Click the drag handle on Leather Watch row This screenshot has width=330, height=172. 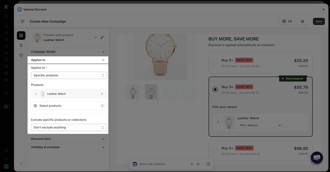[36, 94]
